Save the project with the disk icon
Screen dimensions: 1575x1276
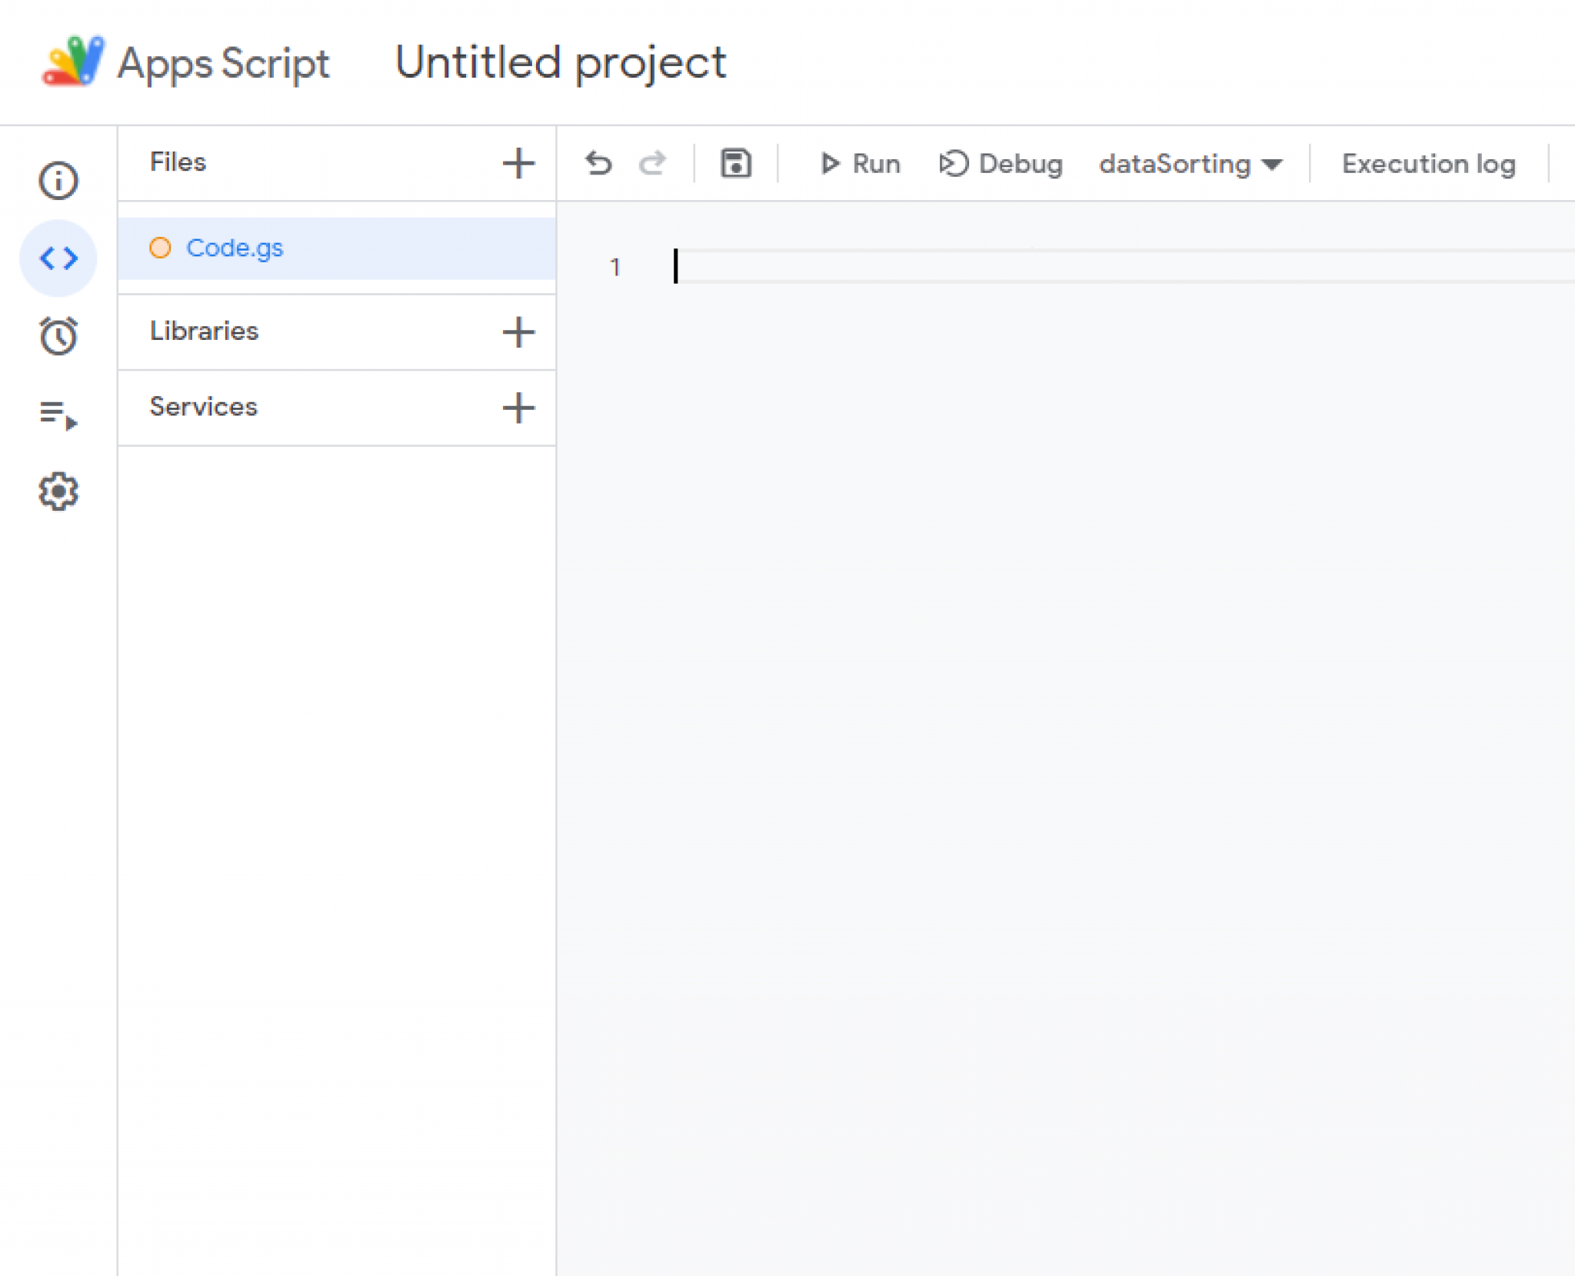[x=736, y=163]
